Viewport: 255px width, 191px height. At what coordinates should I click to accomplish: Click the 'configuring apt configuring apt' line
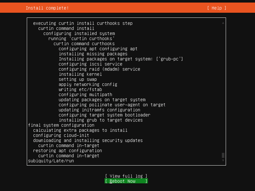pyautogui.click(x=98, y=49)
